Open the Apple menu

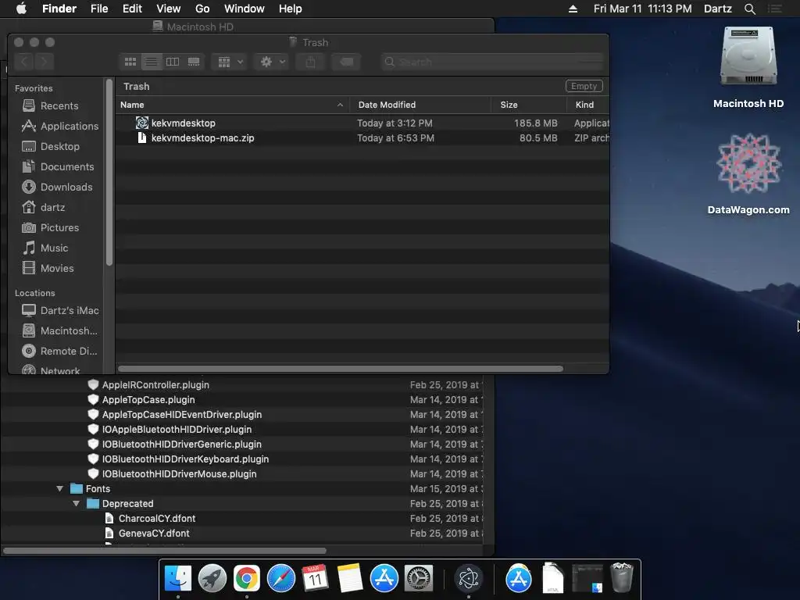21,9
